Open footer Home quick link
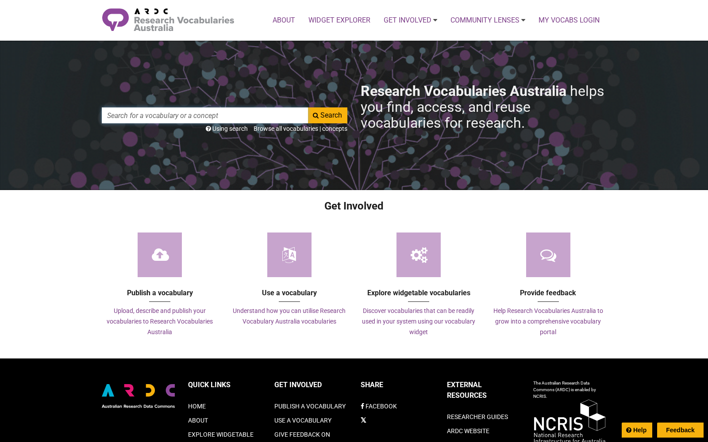The width and height of the screenshot is (708, 442). (x=197, y=406)
